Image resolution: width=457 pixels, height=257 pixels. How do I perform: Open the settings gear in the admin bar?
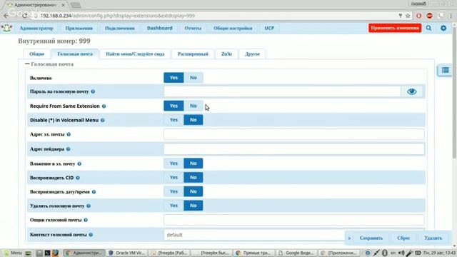coord(443,28)
